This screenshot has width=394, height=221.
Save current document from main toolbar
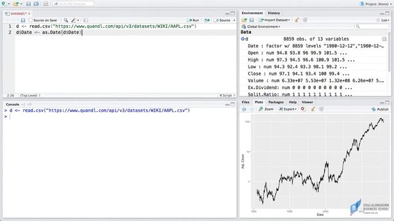point(28,4)
